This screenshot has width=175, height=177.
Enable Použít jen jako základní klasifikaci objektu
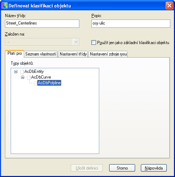[x=94, y=43]
